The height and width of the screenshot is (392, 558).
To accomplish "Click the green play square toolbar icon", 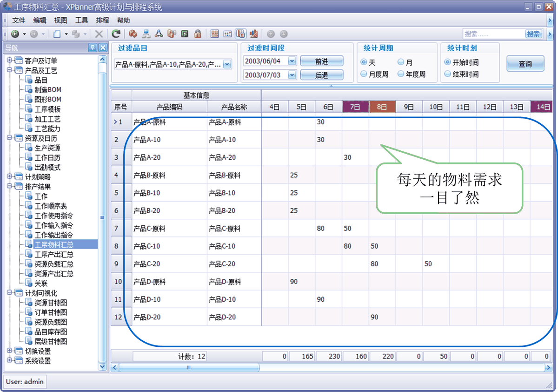I will pyautogui.click(x=185, y=34).
